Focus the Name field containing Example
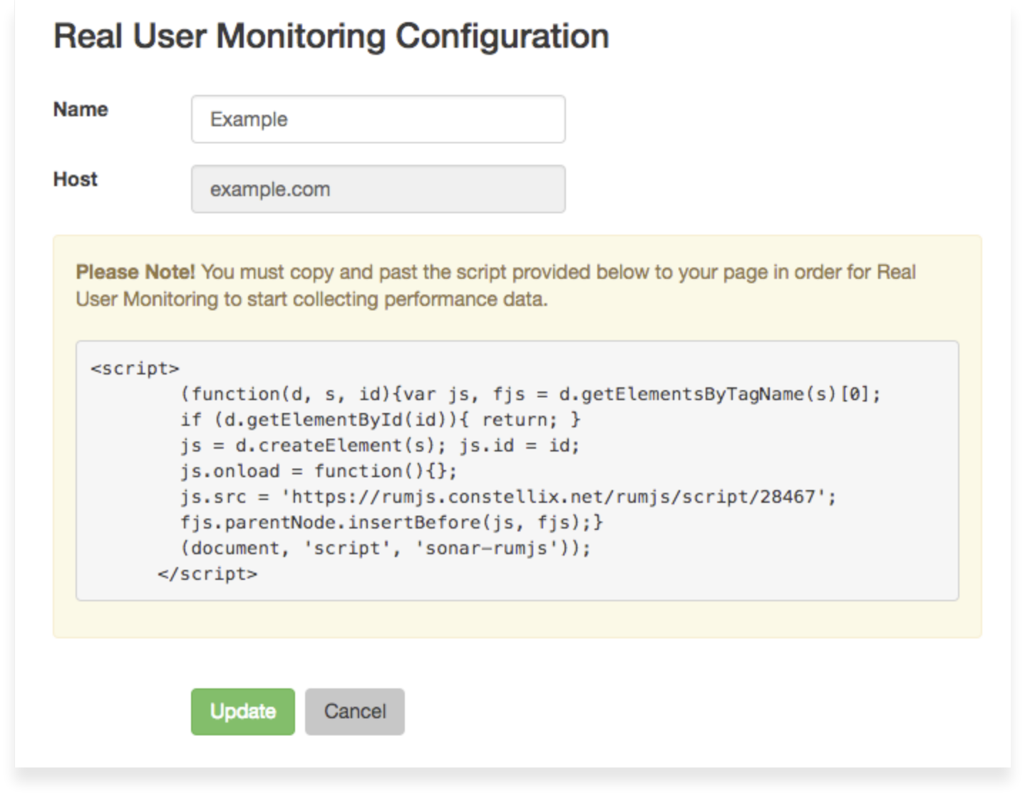Image resolution: width=1025 pixels, height=796 pixels. pos(378,119)
